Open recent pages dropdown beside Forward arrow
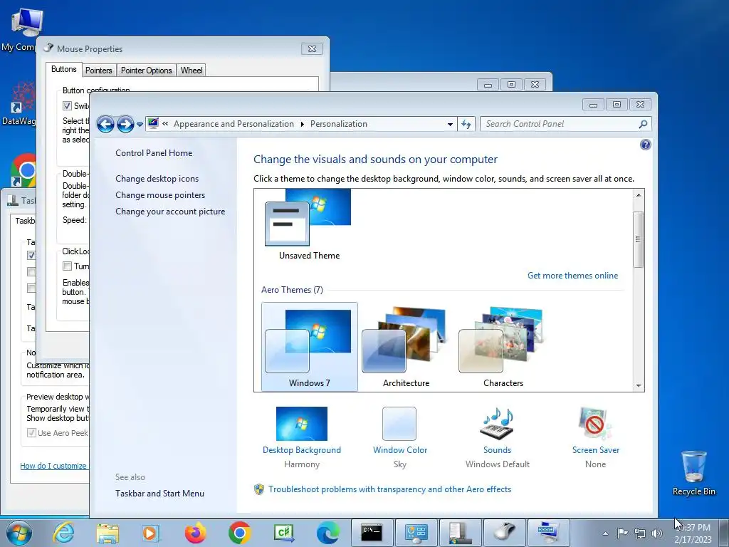This screenshot has height=547, width=729. 140,125
